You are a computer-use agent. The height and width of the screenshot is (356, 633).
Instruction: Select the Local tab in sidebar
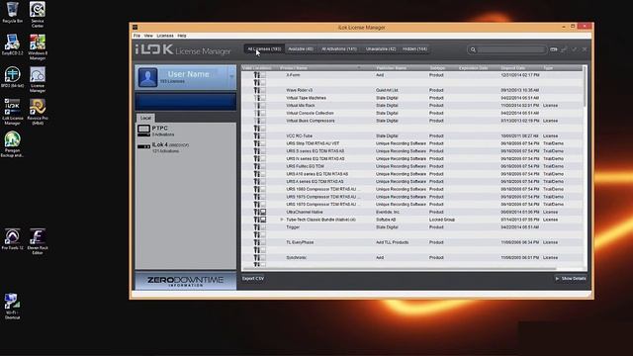click(145, 118)
